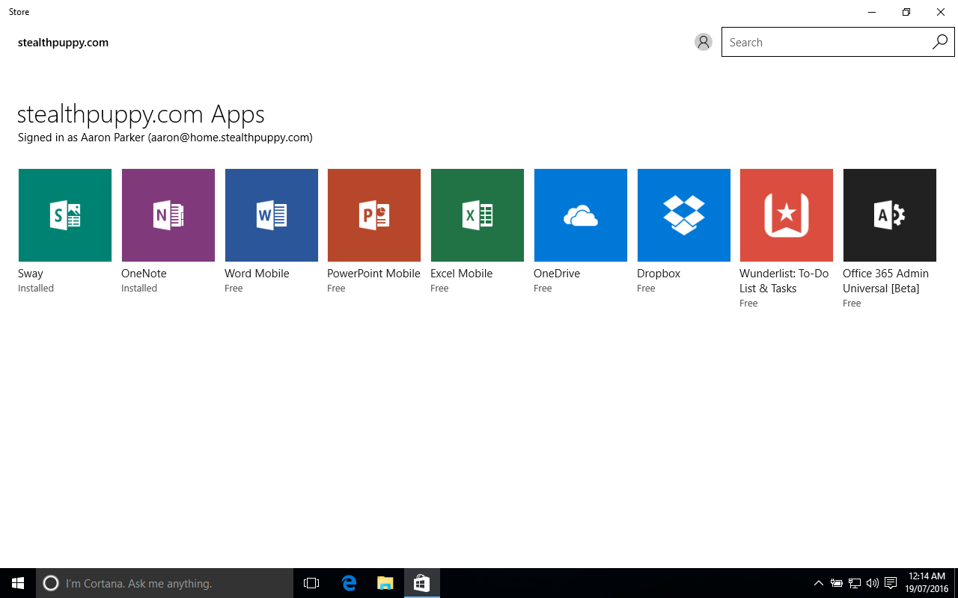The image size is (958, 598).
Task: Open the OneDrive cloud tile
Action: 581,215
